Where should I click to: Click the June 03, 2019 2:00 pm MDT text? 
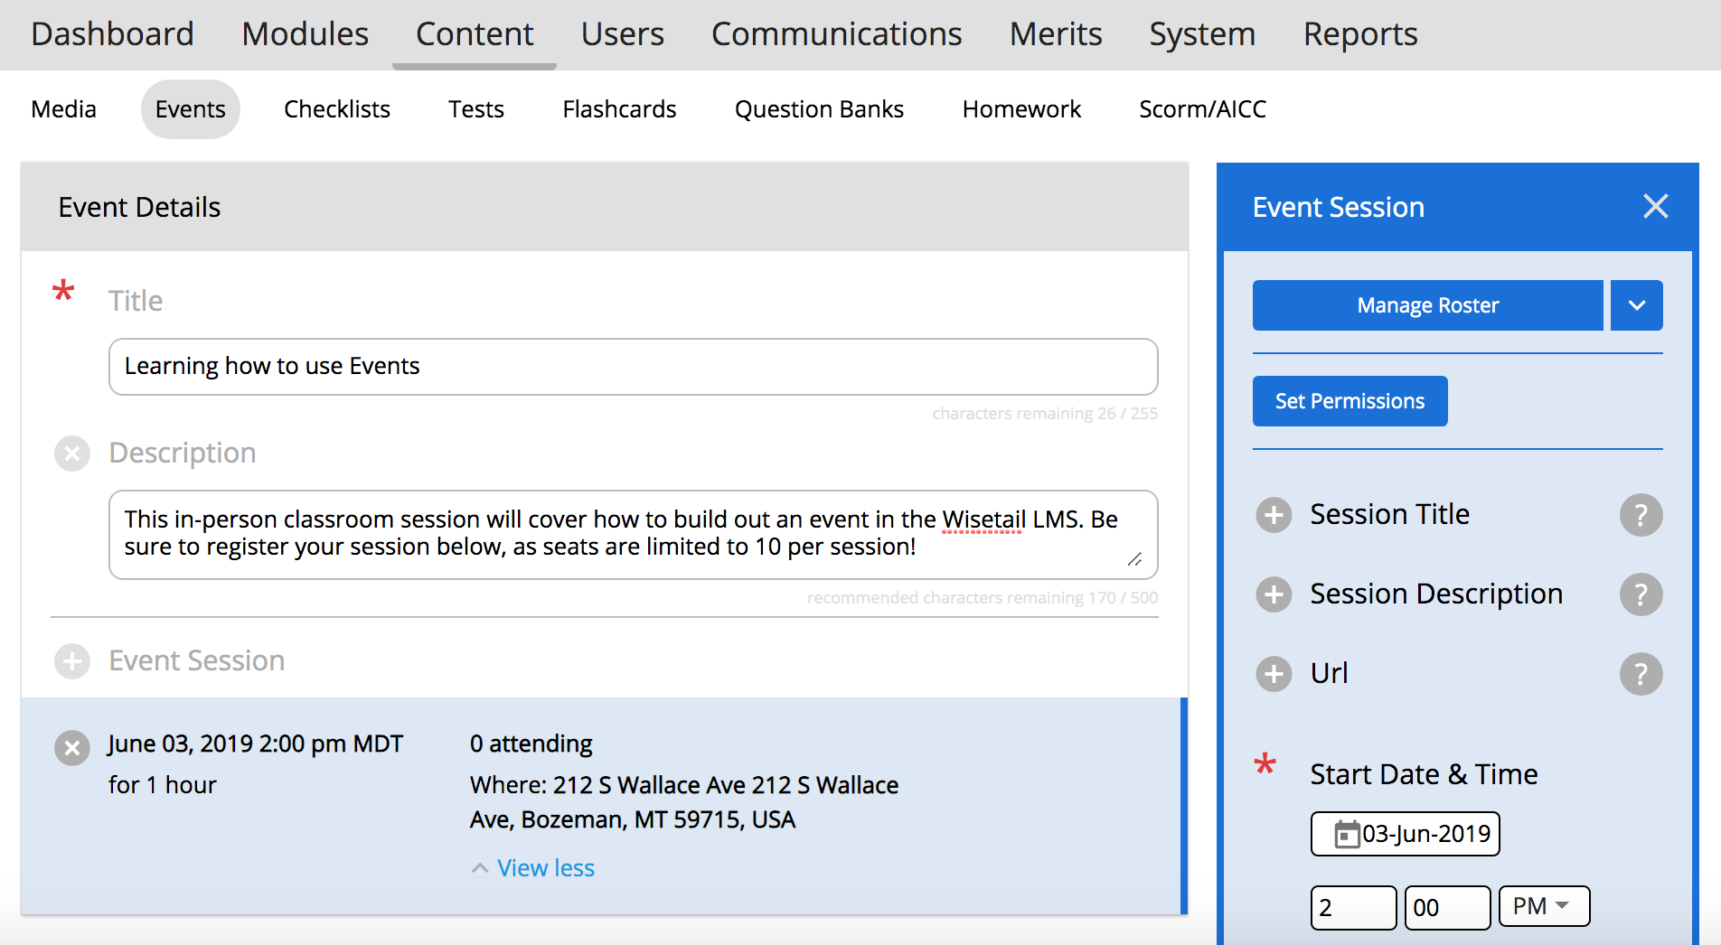tap(256, 744)
